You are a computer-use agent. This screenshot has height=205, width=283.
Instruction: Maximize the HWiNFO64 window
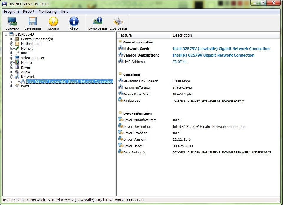coord(263,3)
